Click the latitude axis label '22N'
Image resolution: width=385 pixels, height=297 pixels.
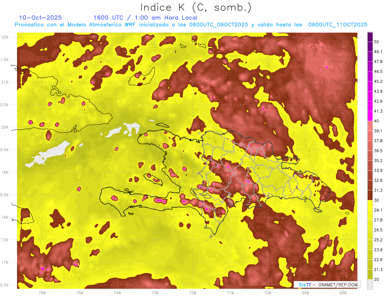pos(5,37)
